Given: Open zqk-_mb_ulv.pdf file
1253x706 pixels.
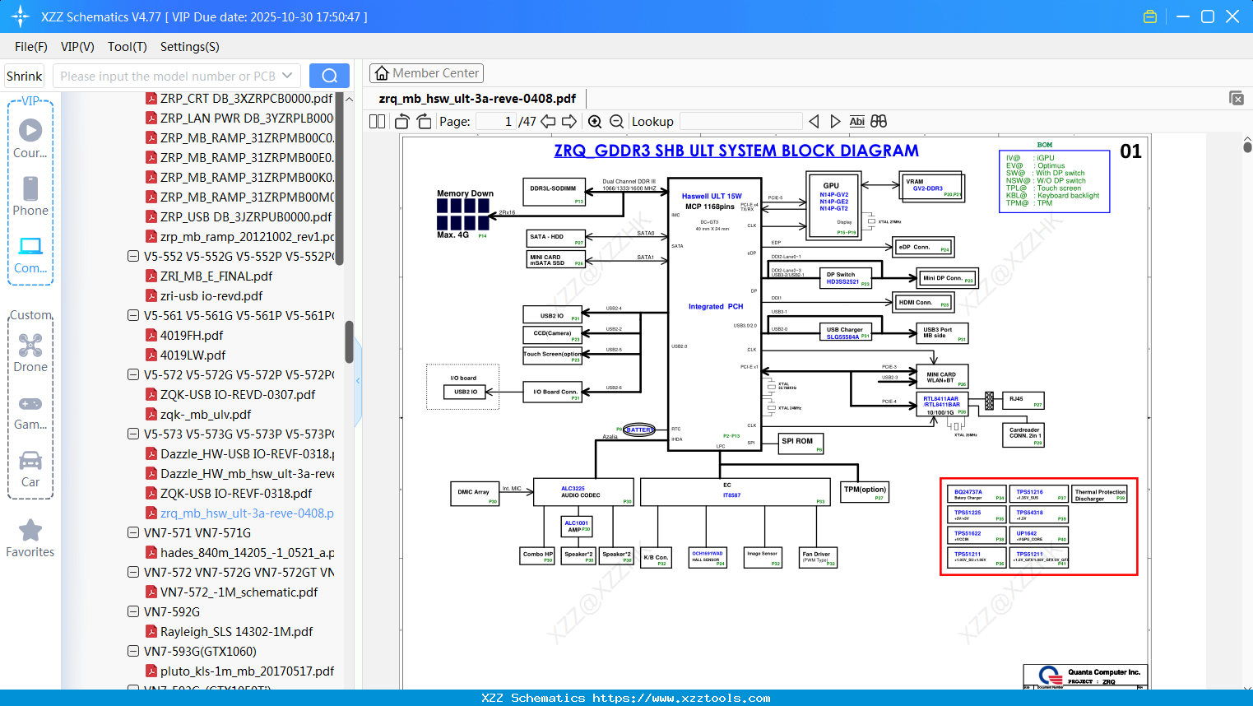Looking at the screenshot, I should click(x=206, y=415).
